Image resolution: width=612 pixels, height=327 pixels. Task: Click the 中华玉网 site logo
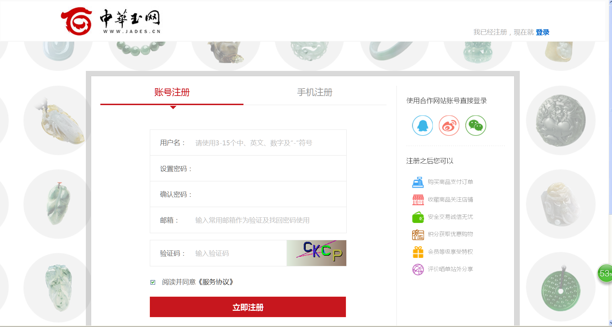(x=111, y=21)
